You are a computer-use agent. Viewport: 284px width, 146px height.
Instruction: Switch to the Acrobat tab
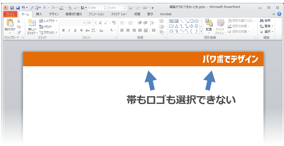coord(166,14)
